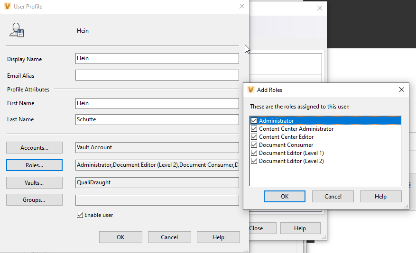416x253 pixels.
Task: Open the Accounts... dialog
Action: (x=34, y=148)
